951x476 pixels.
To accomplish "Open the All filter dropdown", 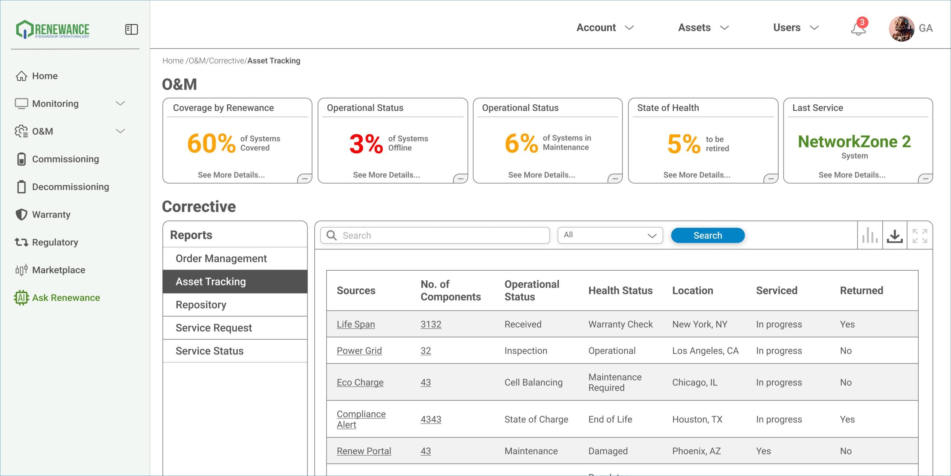I will point(610,235).
